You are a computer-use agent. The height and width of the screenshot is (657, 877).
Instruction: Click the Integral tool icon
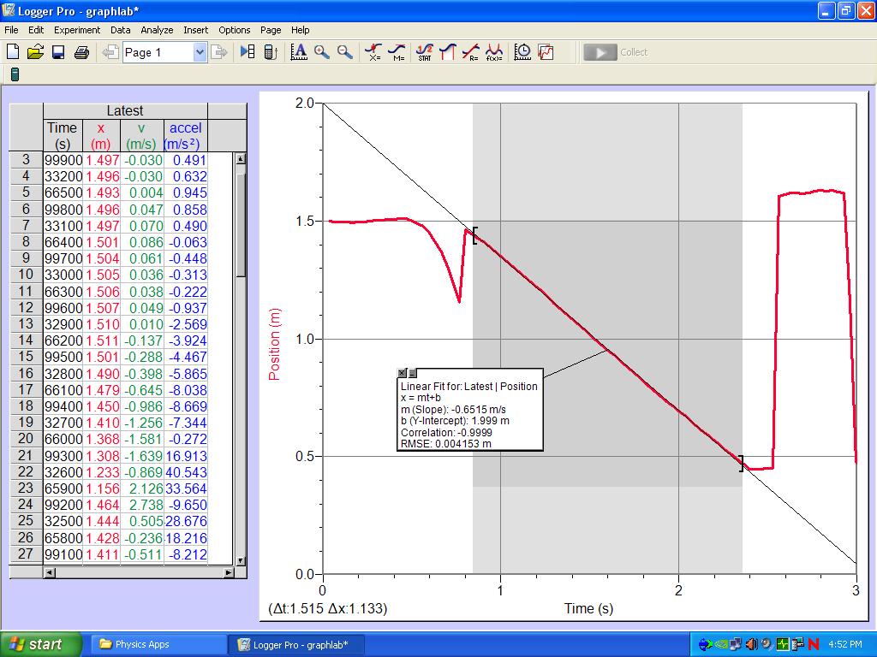[447, 52]
